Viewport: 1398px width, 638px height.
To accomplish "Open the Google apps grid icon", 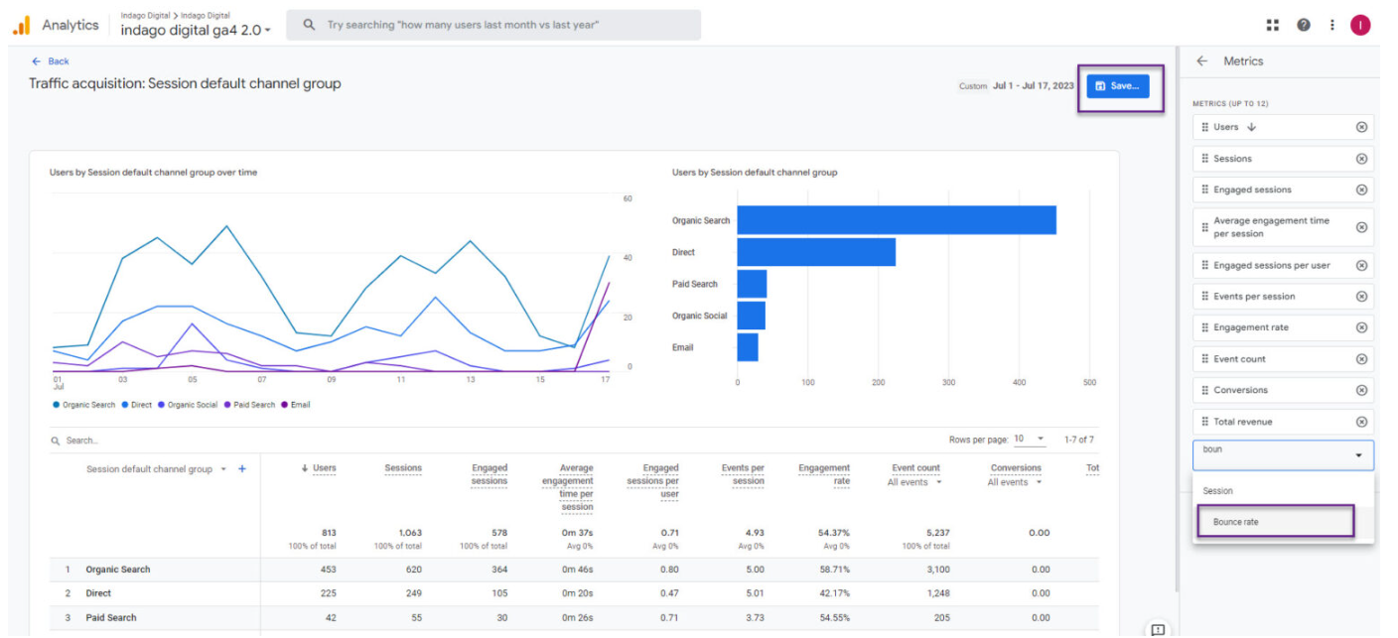I will coord(1273,25).
